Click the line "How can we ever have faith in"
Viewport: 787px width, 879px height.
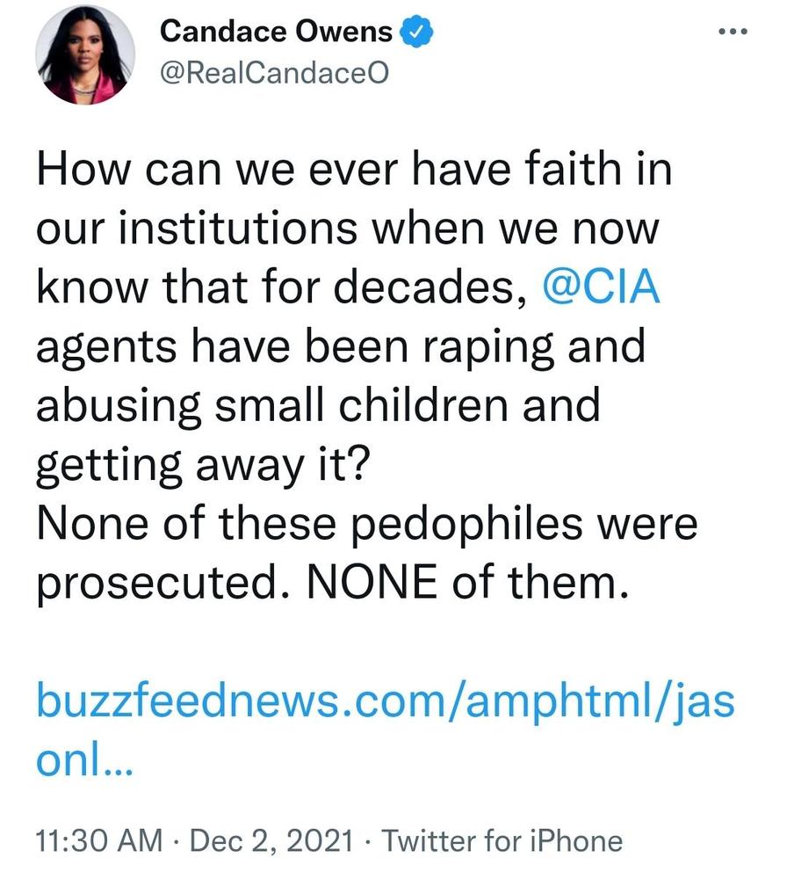[x=353, y=170]
